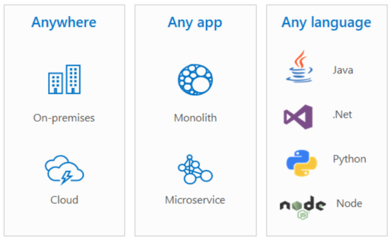391x239 pixels.
Task: Click the Monolith bubble circle icon
Action: pos(195,80)
